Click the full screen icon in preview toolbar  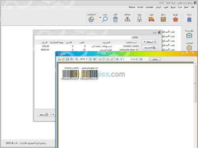(94, 59)
